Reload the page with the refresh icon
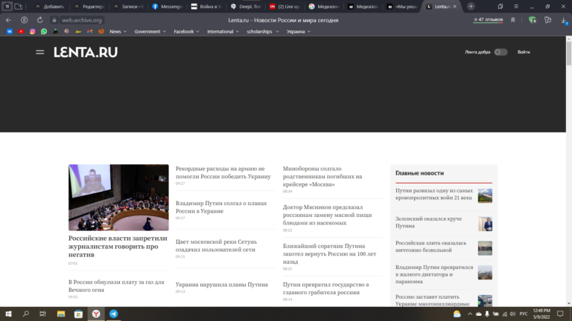Screen dimensions: 572x321 [x=39, y=20]
